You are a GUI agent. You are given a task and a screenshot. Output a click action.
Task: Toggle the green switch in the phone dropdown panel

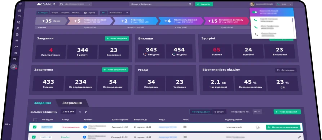coord(255,12)
